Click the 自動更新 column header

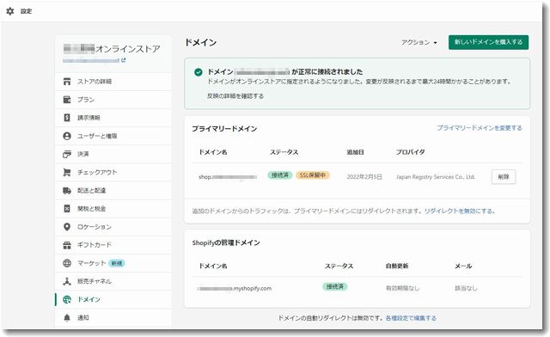click(397, 267)
